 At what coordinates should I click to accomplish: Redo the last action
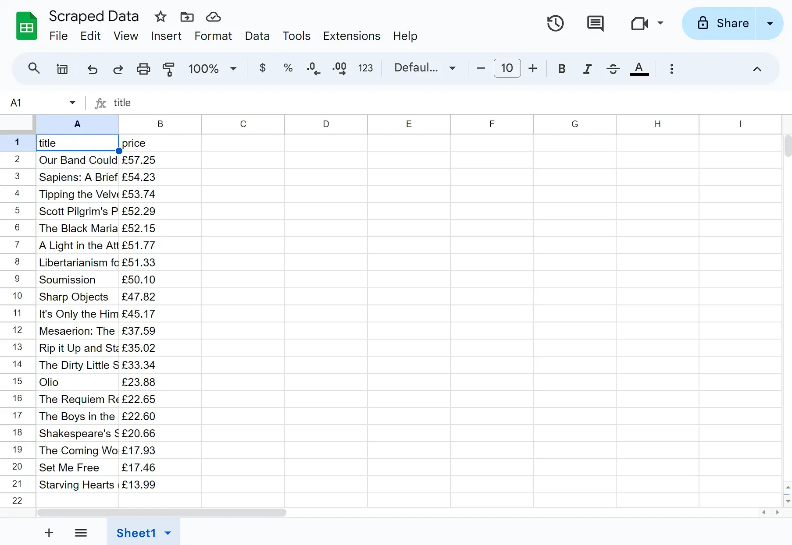(x=118, y=68)
